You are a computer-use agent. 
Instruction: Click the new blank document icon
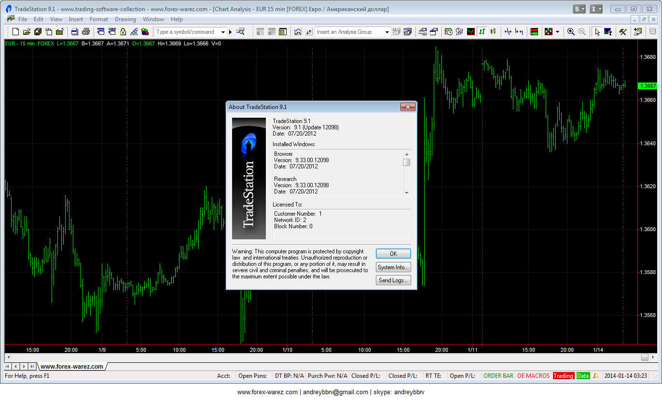pos(15,32)
